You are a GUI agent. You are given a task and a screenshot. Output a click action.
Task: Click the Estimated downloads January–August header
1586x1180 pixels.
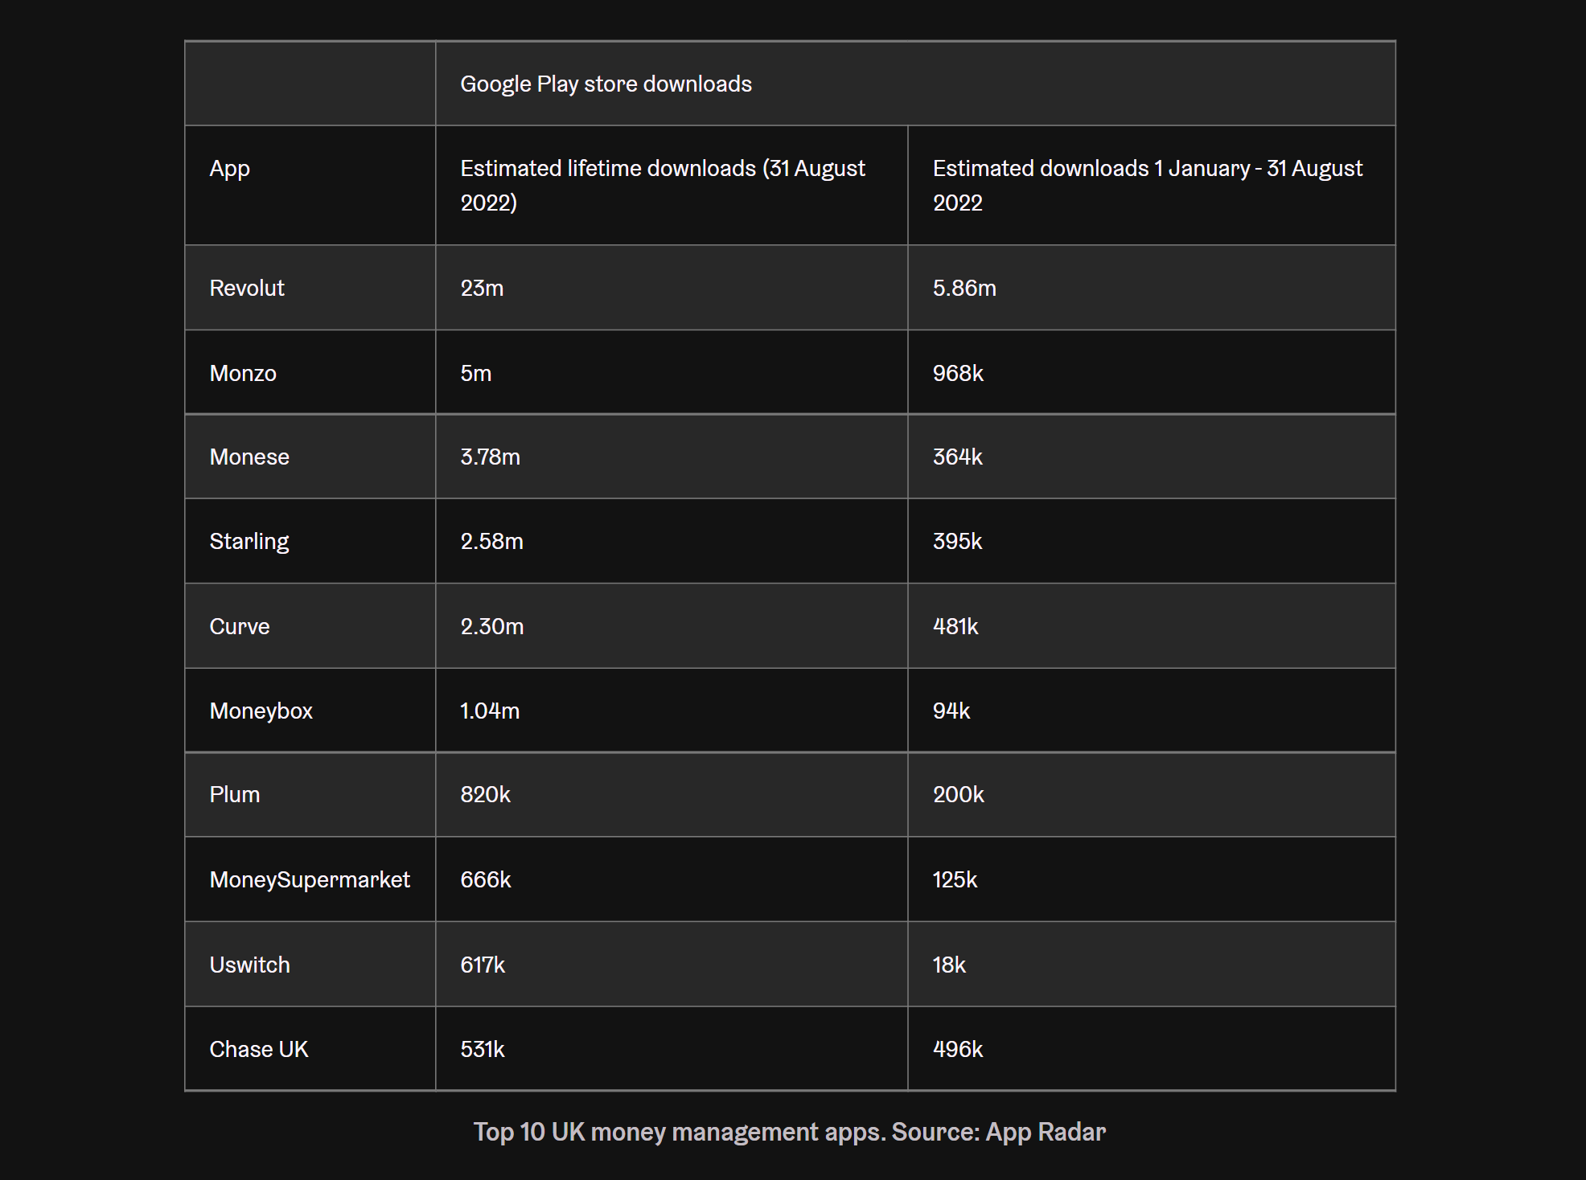coord(1147,185)
